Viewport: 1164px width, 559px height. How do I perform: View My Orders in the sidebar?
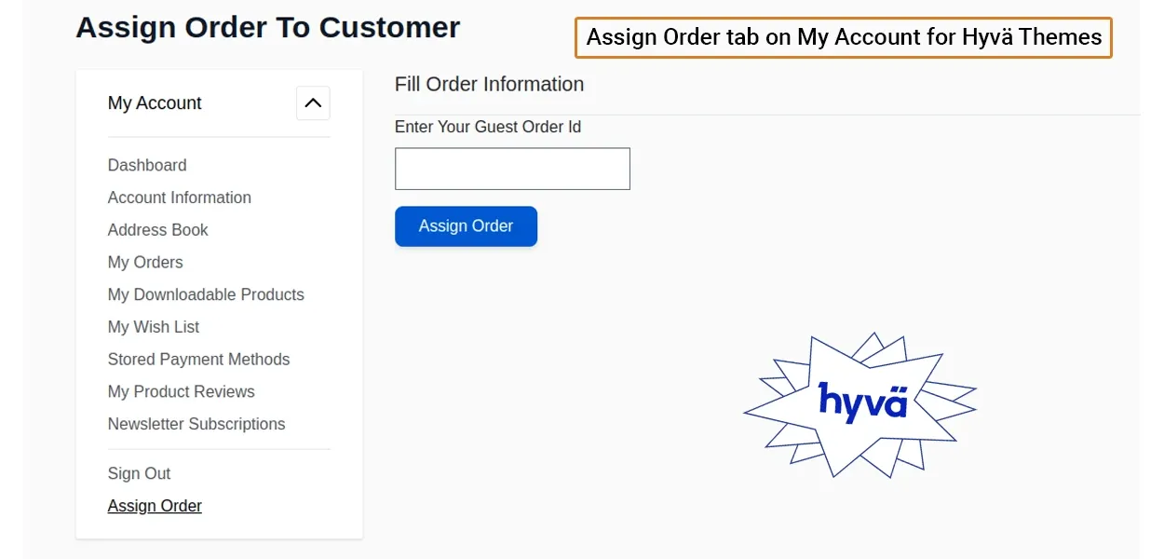pyautogui.click(x=145, y=262)
